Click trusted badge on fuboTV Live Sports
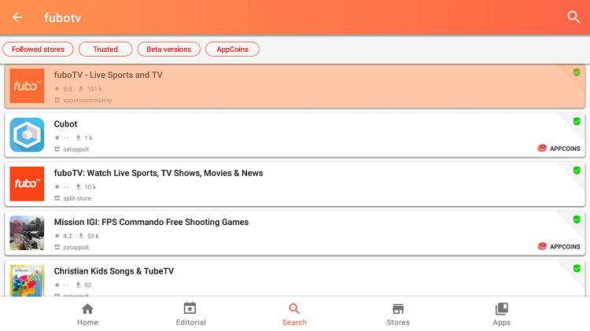 click(577, 72)
